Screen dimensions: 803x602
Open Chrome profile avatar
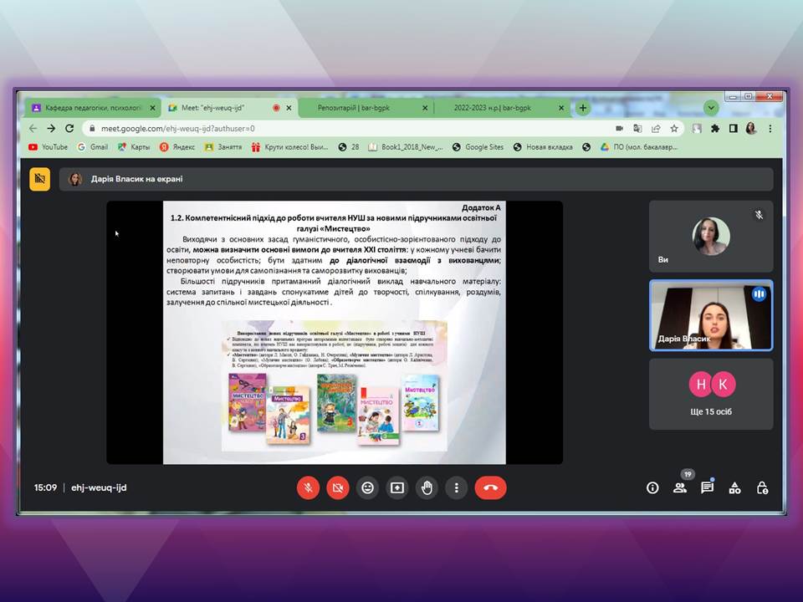pos(751,129)
